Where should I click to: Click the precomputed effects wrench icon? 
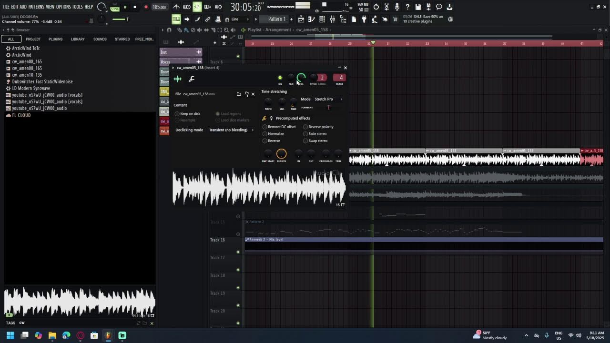(x=264, y=118)
